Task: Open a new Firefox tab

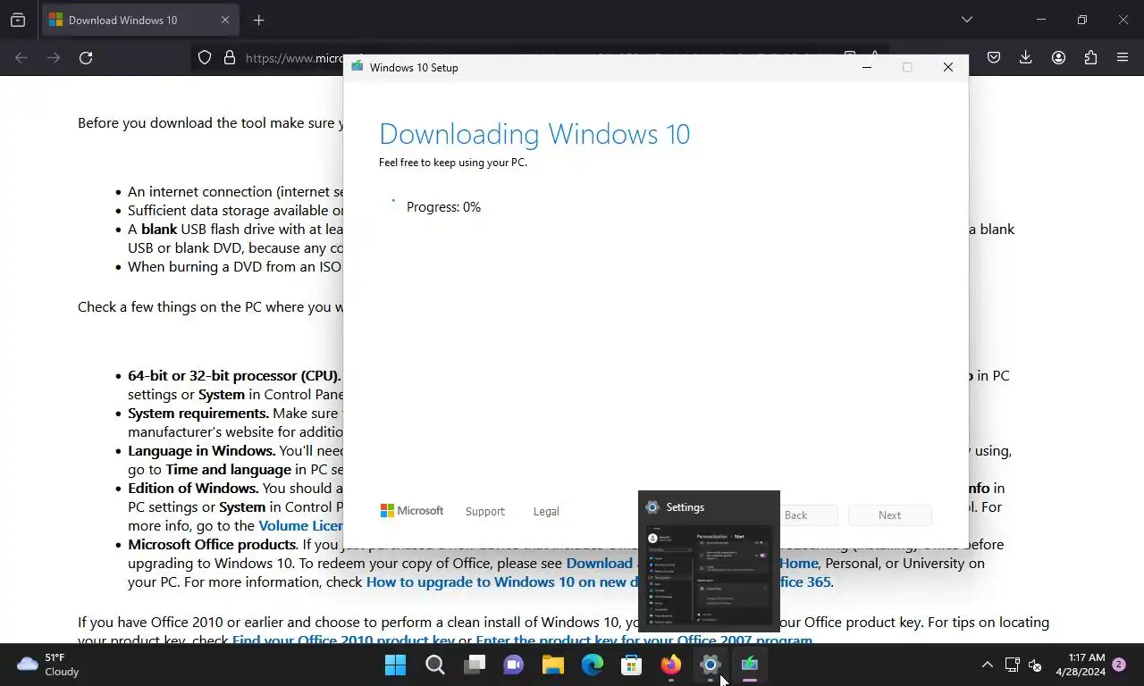Action: (258, 20)
